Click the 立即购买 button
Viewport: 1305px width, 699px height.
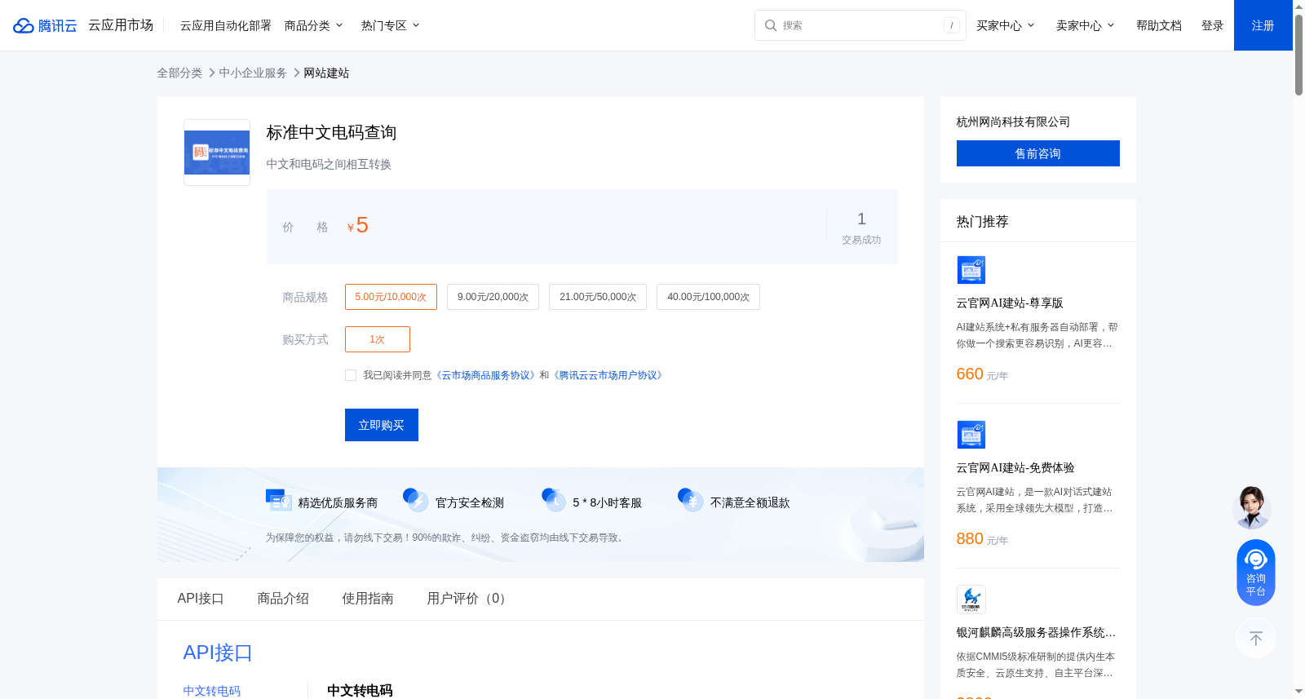382,425
